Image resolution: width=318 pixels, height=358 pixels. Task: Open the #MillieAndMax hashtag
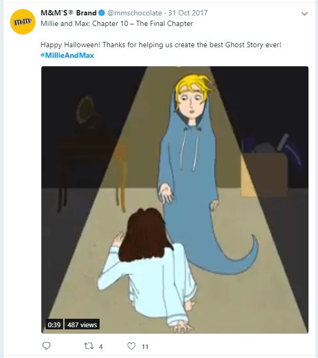pyautogui.click(x=67, y=55)
